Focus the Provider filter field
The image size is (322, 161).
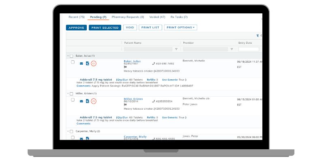click(205, 49)
